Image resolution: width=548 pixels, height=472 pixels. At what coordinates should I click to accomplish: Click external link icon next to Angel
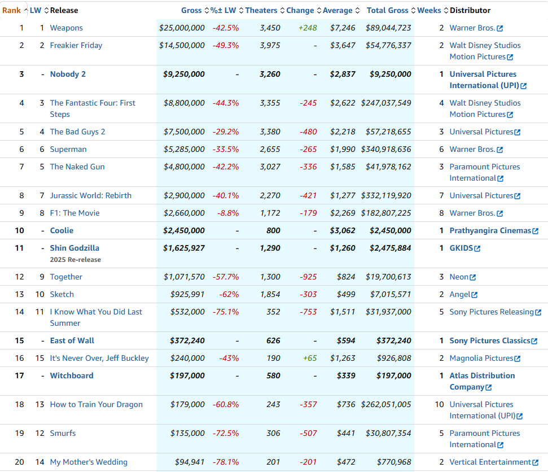[475, 295]
